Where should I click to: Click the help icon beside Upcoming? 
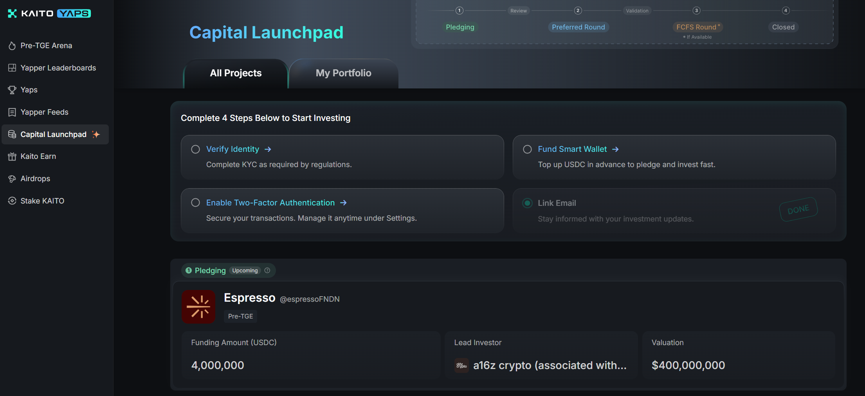pyautogui.click(x=267, y=270)
